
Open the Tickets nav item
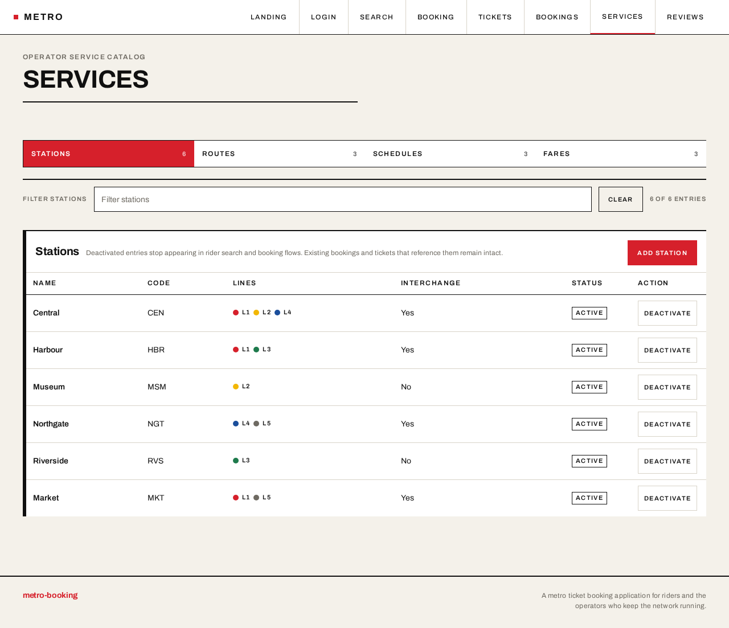(x=495, y=17)
